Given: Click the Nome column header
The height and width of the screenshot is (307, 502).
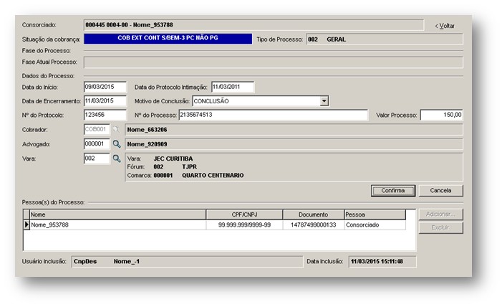Looking at the screenshot, I should pyautogui.click(x=118, y=214).
